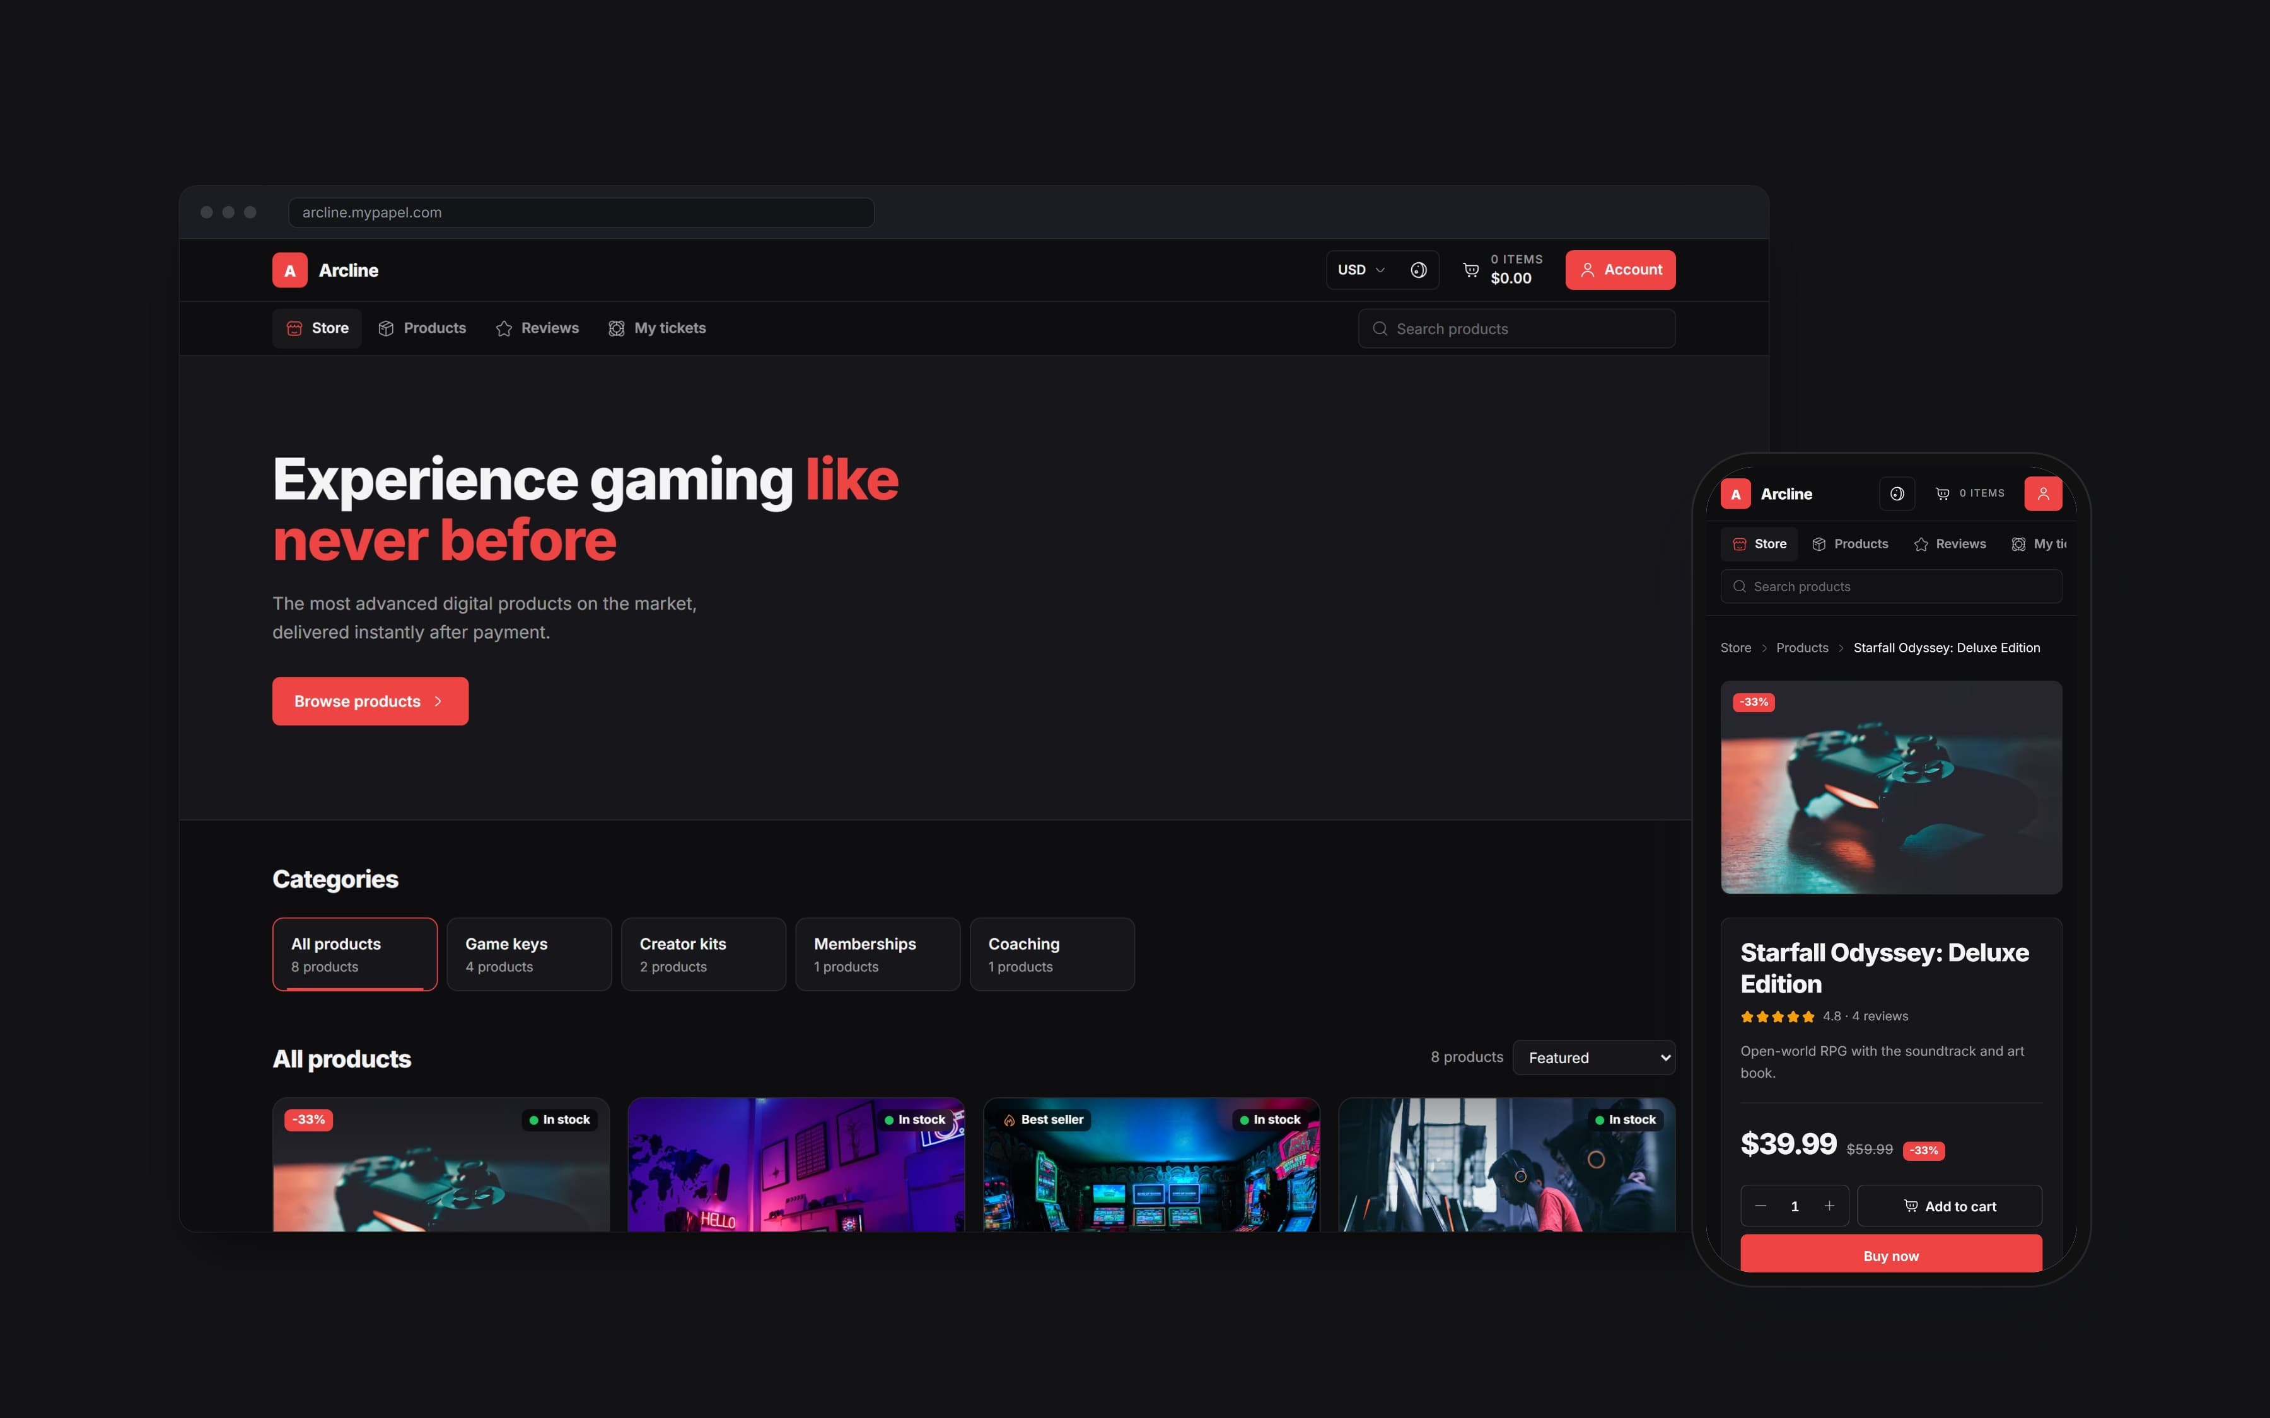
Task: Open the Starfall Odyssey controller image
Action: (x=1891, y=788)
